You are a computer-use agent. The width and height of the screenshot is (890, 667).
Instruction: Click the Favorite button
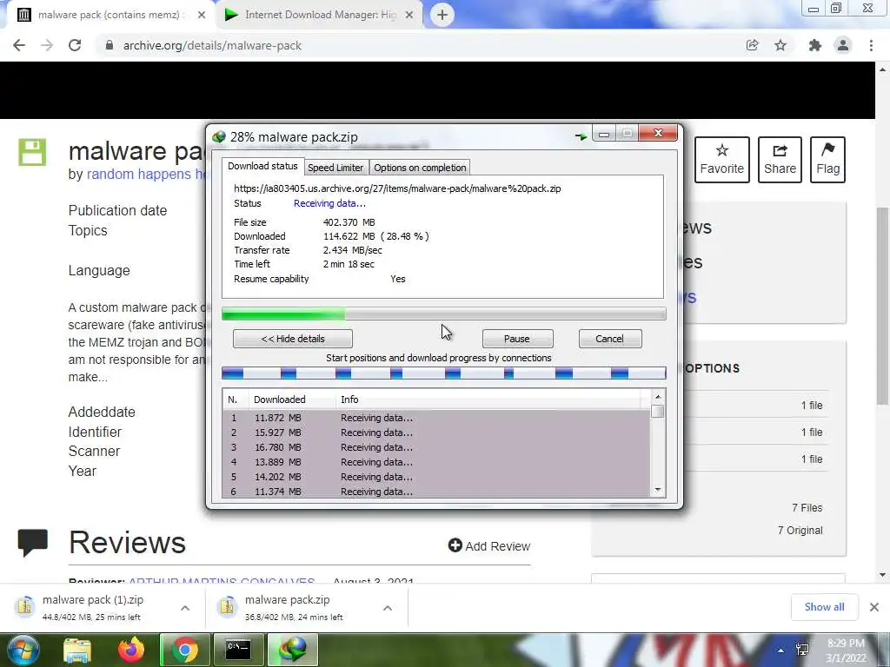722,160
